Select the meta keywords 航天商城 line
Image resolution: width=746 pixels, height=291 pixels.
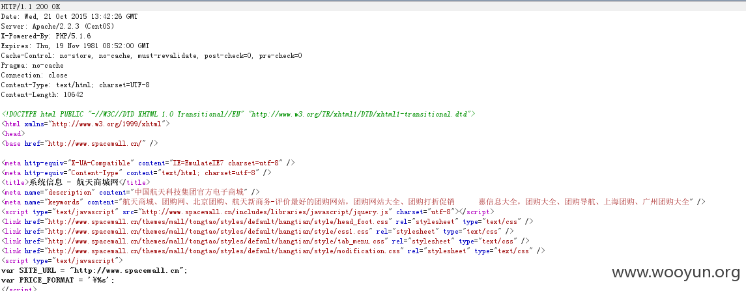pos(353,202)
